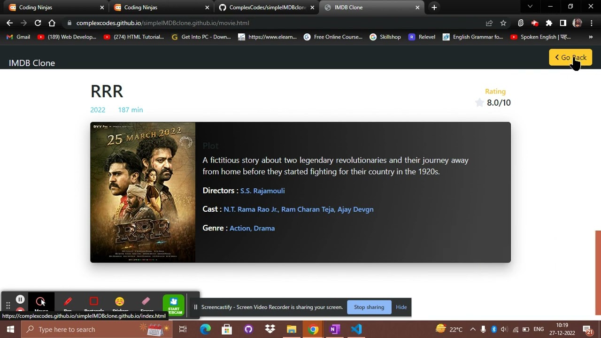The height and width of the screenshot is (338, 601).
Task: Hide the screen sharing notification
Action: tap(401, 307)
